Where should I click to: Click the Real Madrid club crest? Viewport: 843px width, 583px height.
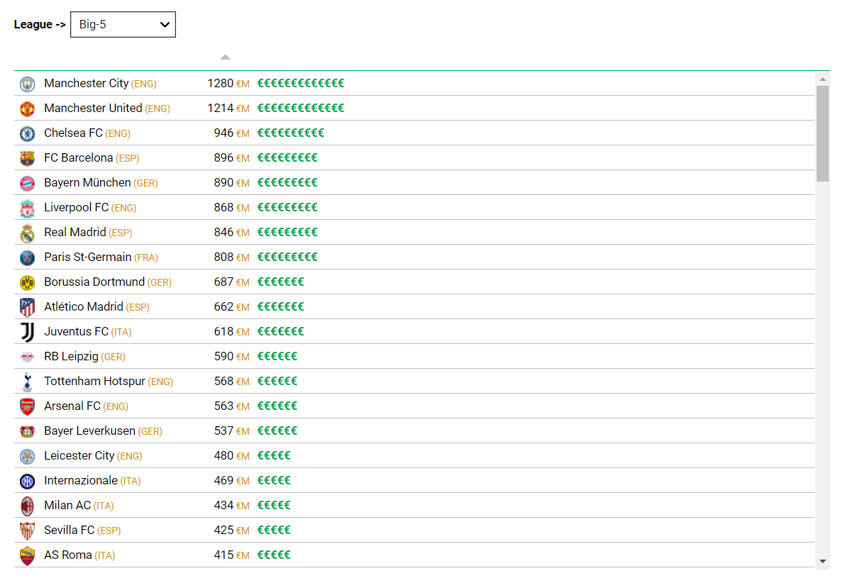click(28, 233)
